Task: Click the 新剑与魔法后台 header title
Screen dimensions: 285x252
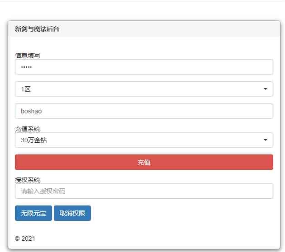Action: coord(37,29)
